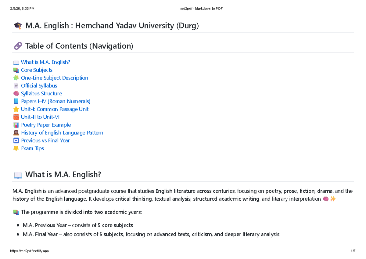
Task: Open One-Line Subject Description link
Action: (x=55, y=78)
